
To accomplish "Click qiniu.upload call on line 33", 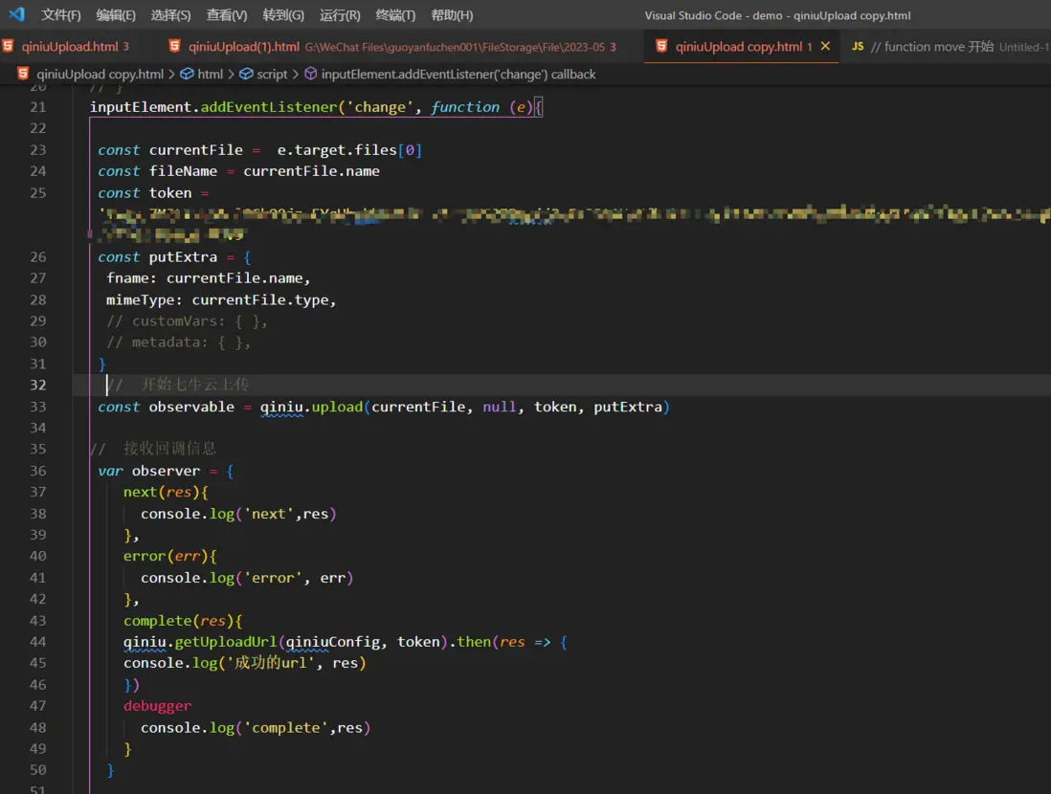I will pos(311,407).
